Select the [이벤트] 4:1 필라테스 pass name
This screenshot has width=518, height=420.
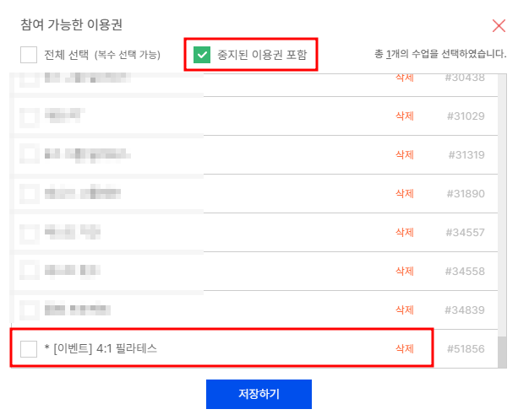tap(101, 348)
